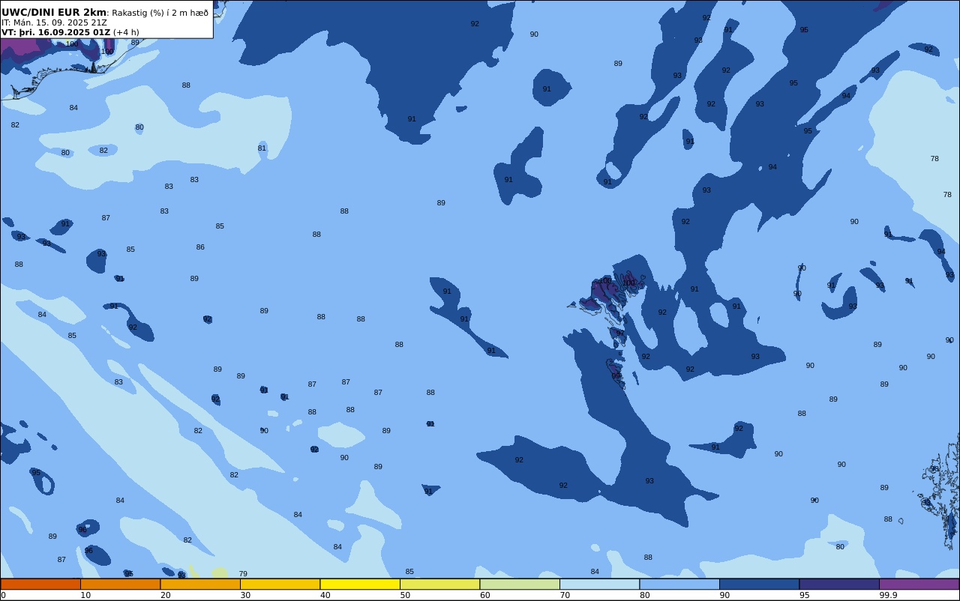Pick the light orange 20–30 legend swatch
Image resolution: width=960 pixels, height=601 pixels.
click(200, 584)
